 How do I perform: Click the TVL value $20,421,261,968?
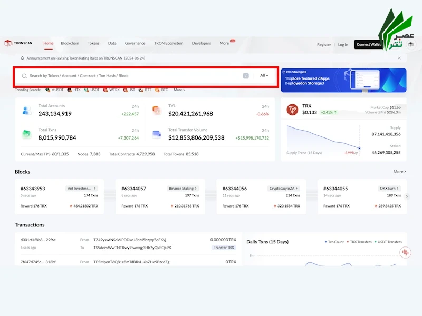[x=190, y=114]
